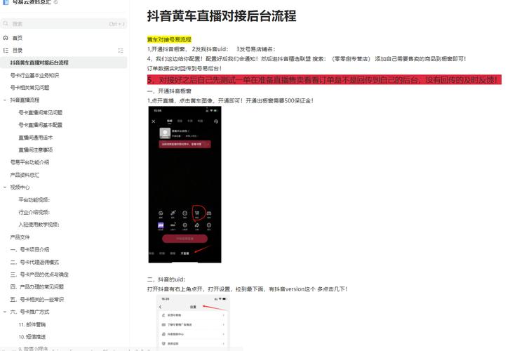The width and height of the screenshot is (517, 351).
Task: Open 视频中心 page
Action: 20,187
